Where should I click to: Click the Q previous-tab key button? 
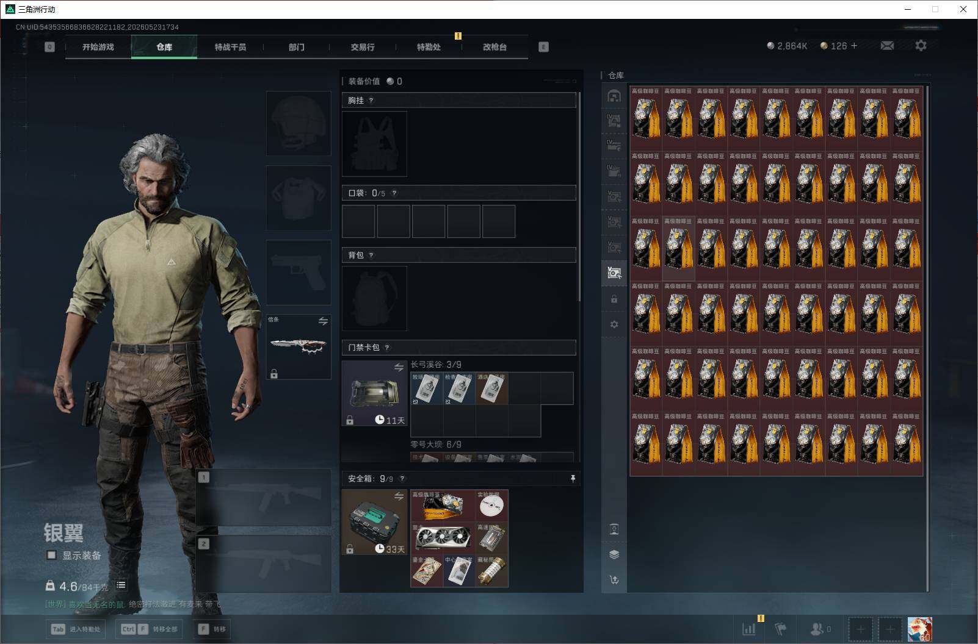[x=49, y=47]
